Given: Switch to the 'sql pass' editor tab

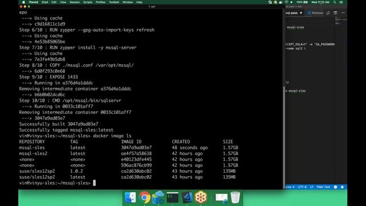Looking at the screenshot, I should [x=292, y=13].
